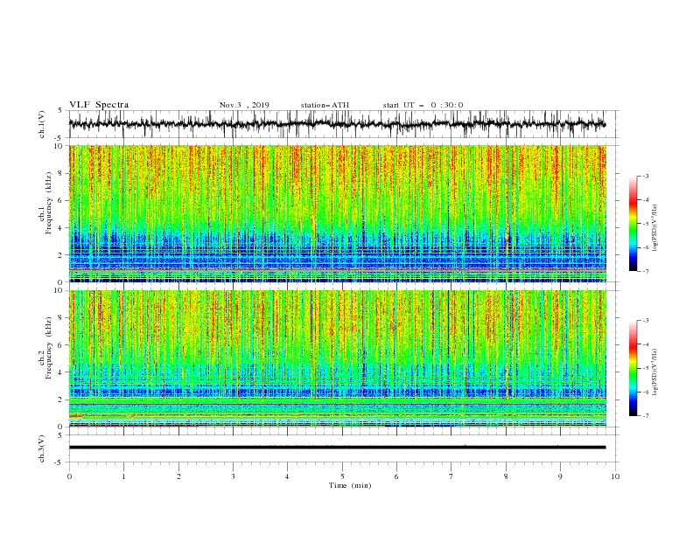This screenshot has height=535, width=693.
Task: Select the "ch.2 Frequency (kHz)" axis label
Action: [46, 348]
